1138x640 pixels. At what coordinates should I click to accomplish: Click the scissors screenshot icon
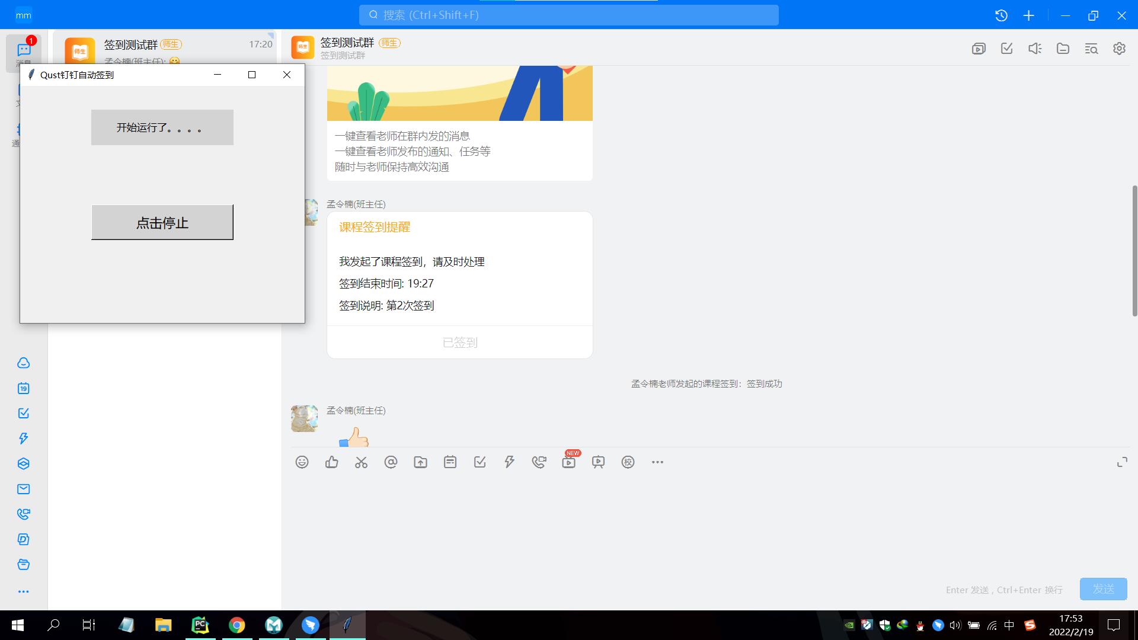pos(361,462)
